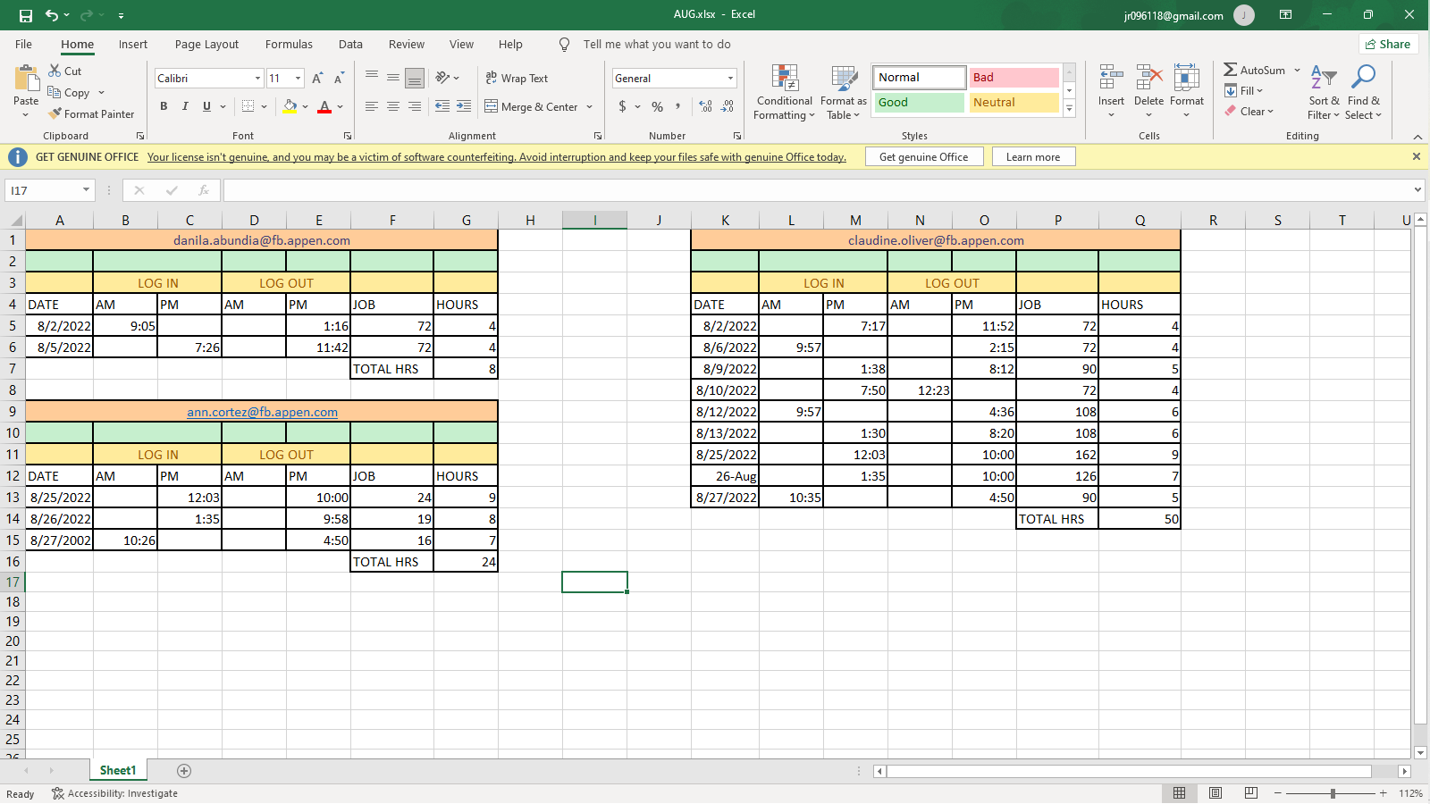The image size is (1430, 804).
Task: Expand the AutoSum dropdown arrow
Action: 1297,71
